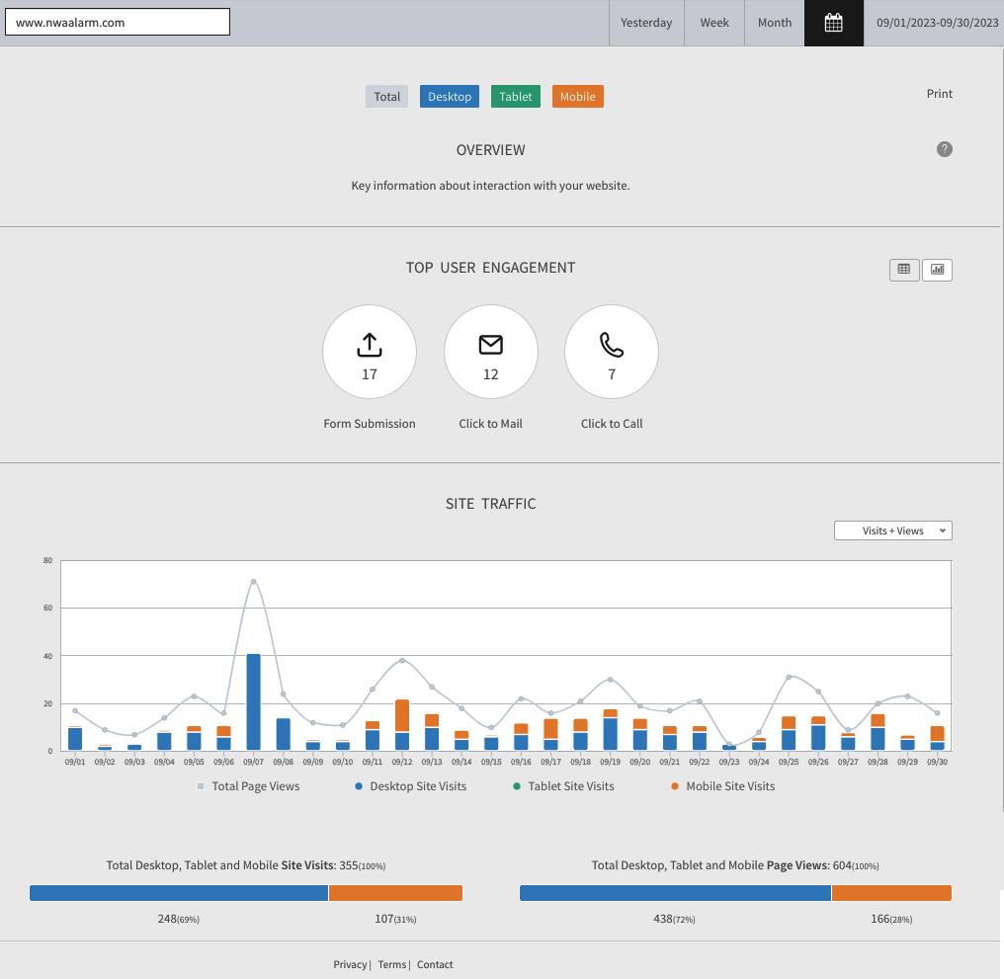Click the Mobile Site Visits legend swatch
Image resolution: width=1004 pixels, height=979 pixels.
[x=675, y=787]
